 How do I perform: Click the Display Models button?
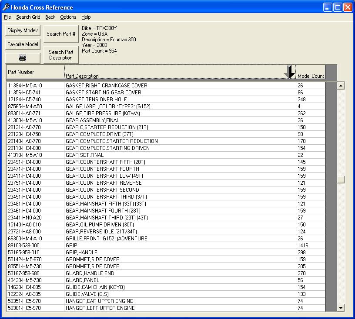pos(23,30)
